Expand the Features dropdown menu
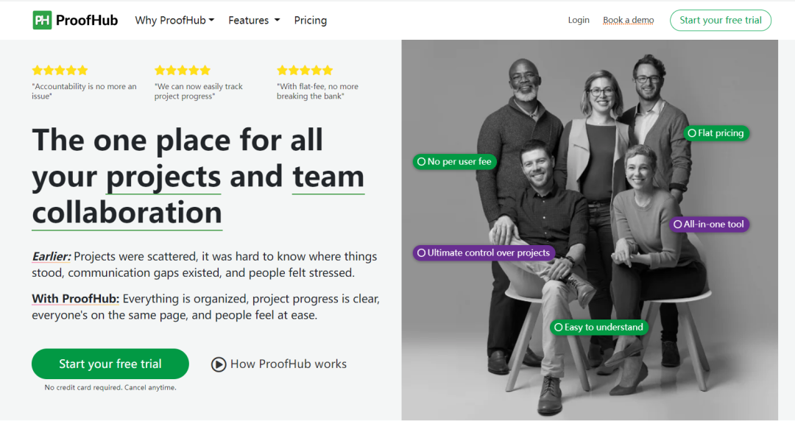The width and height of the screenshot is (795, 424). 254,21
